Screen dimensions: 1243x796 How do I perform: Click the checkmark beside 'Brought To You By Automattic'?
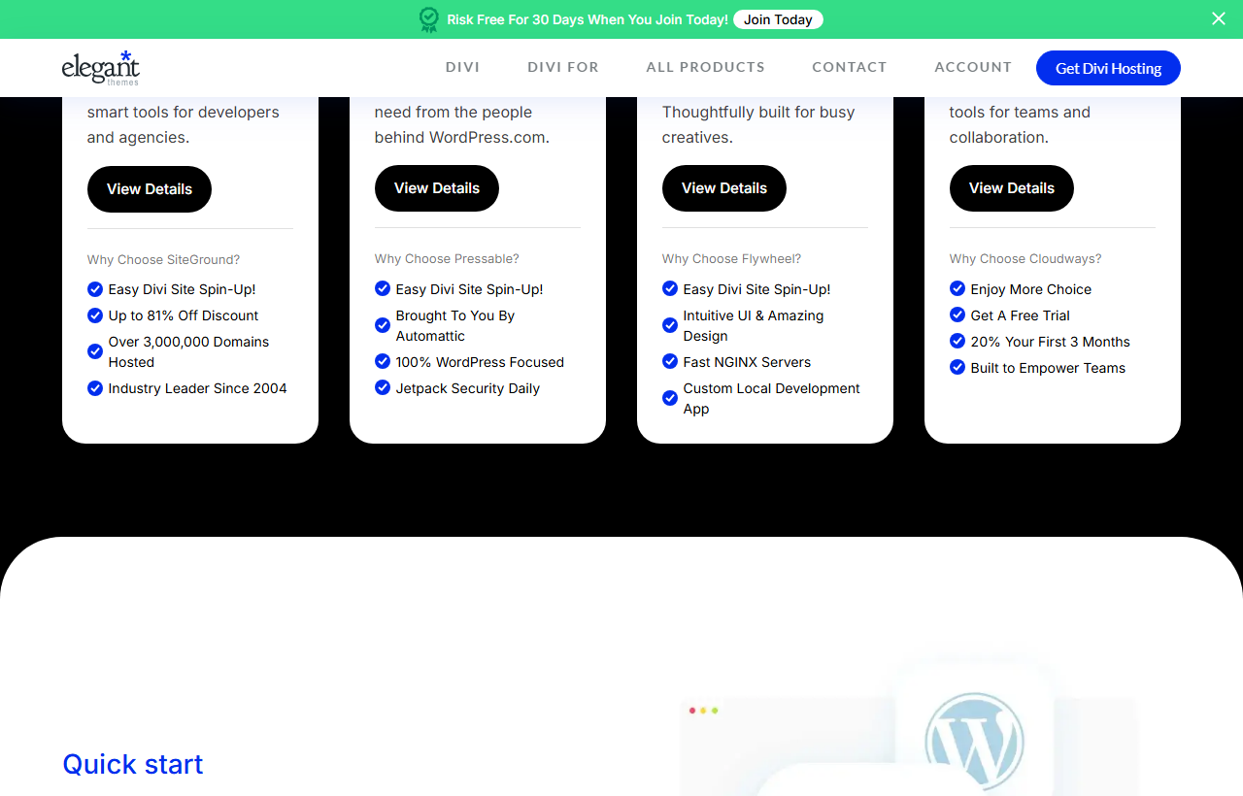pyautogui.click(x=383, y=325)
